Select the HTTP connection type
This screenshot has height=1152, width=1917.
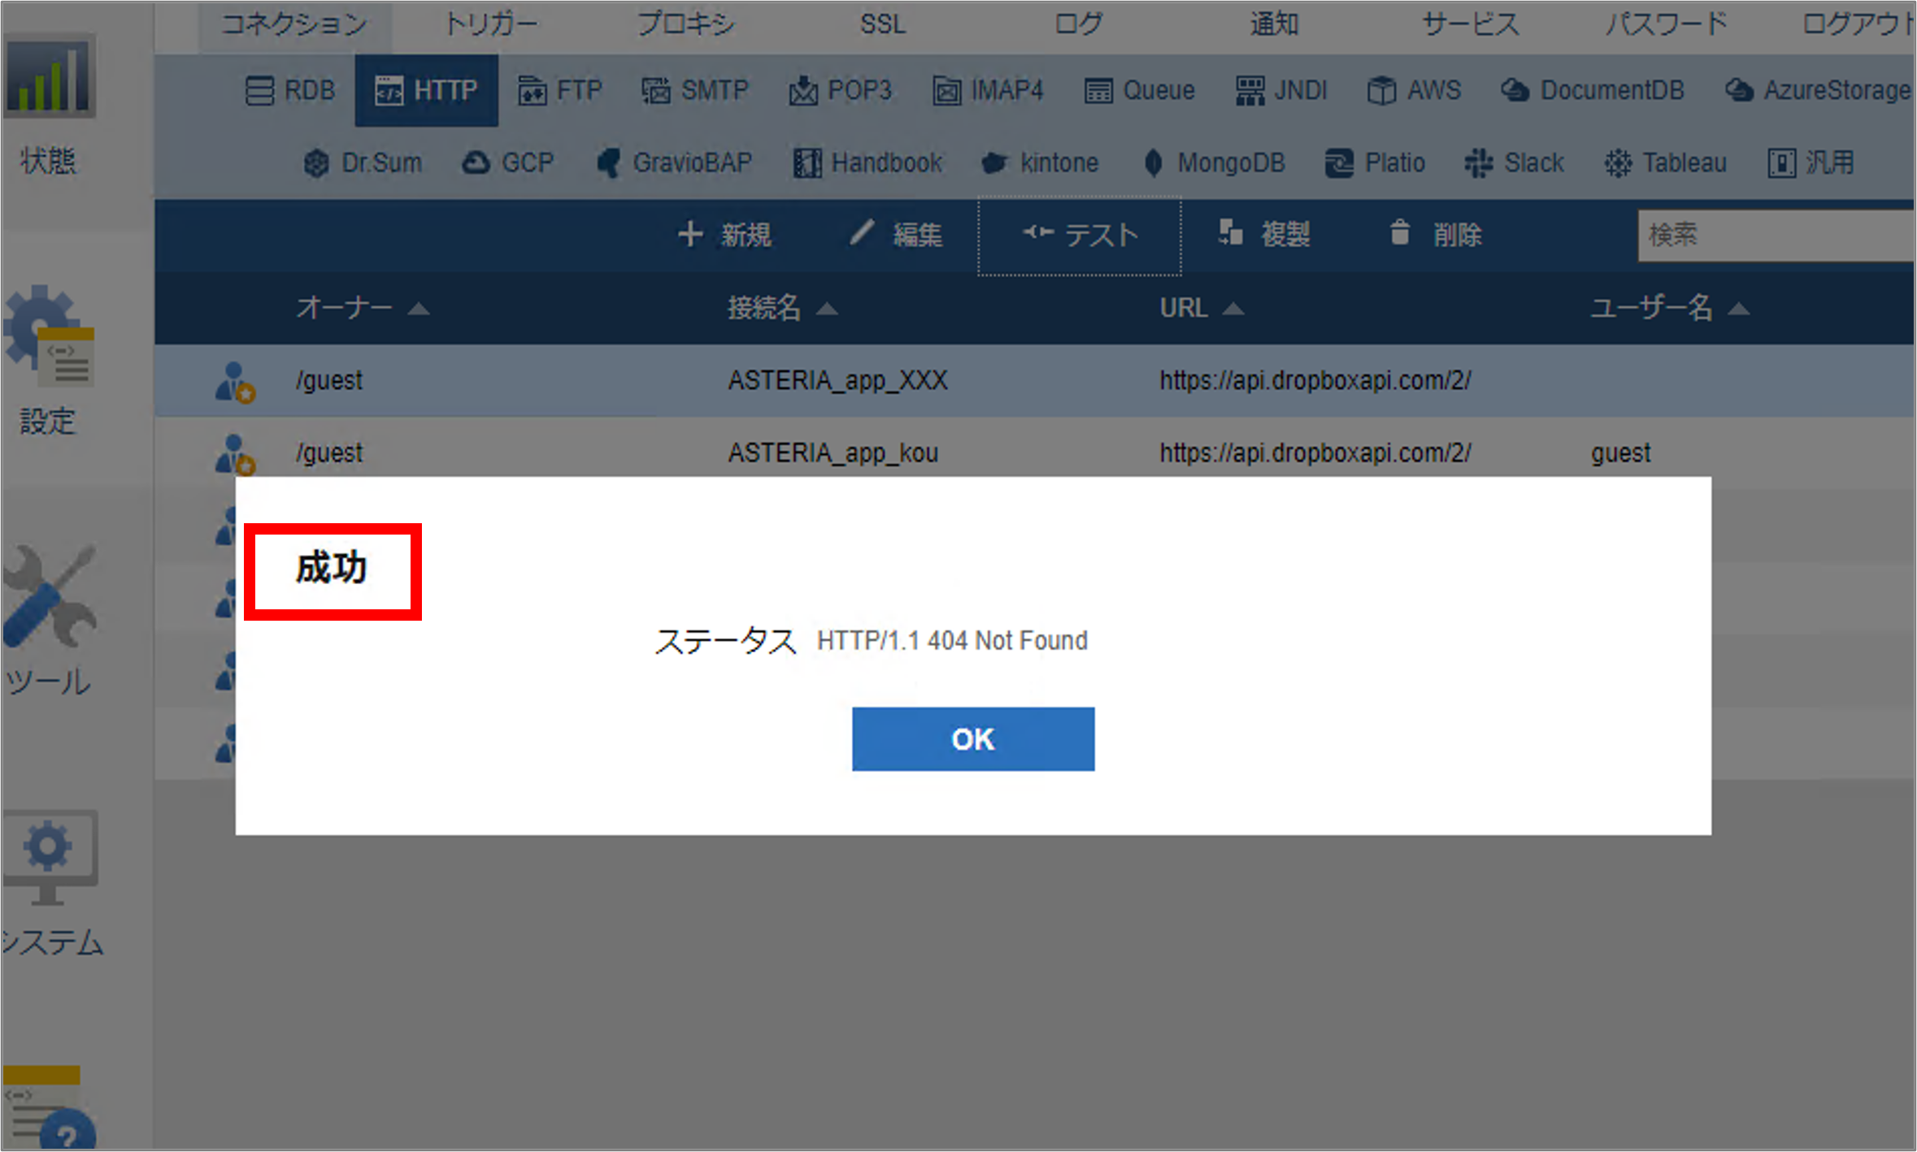[x=426, y=90]
